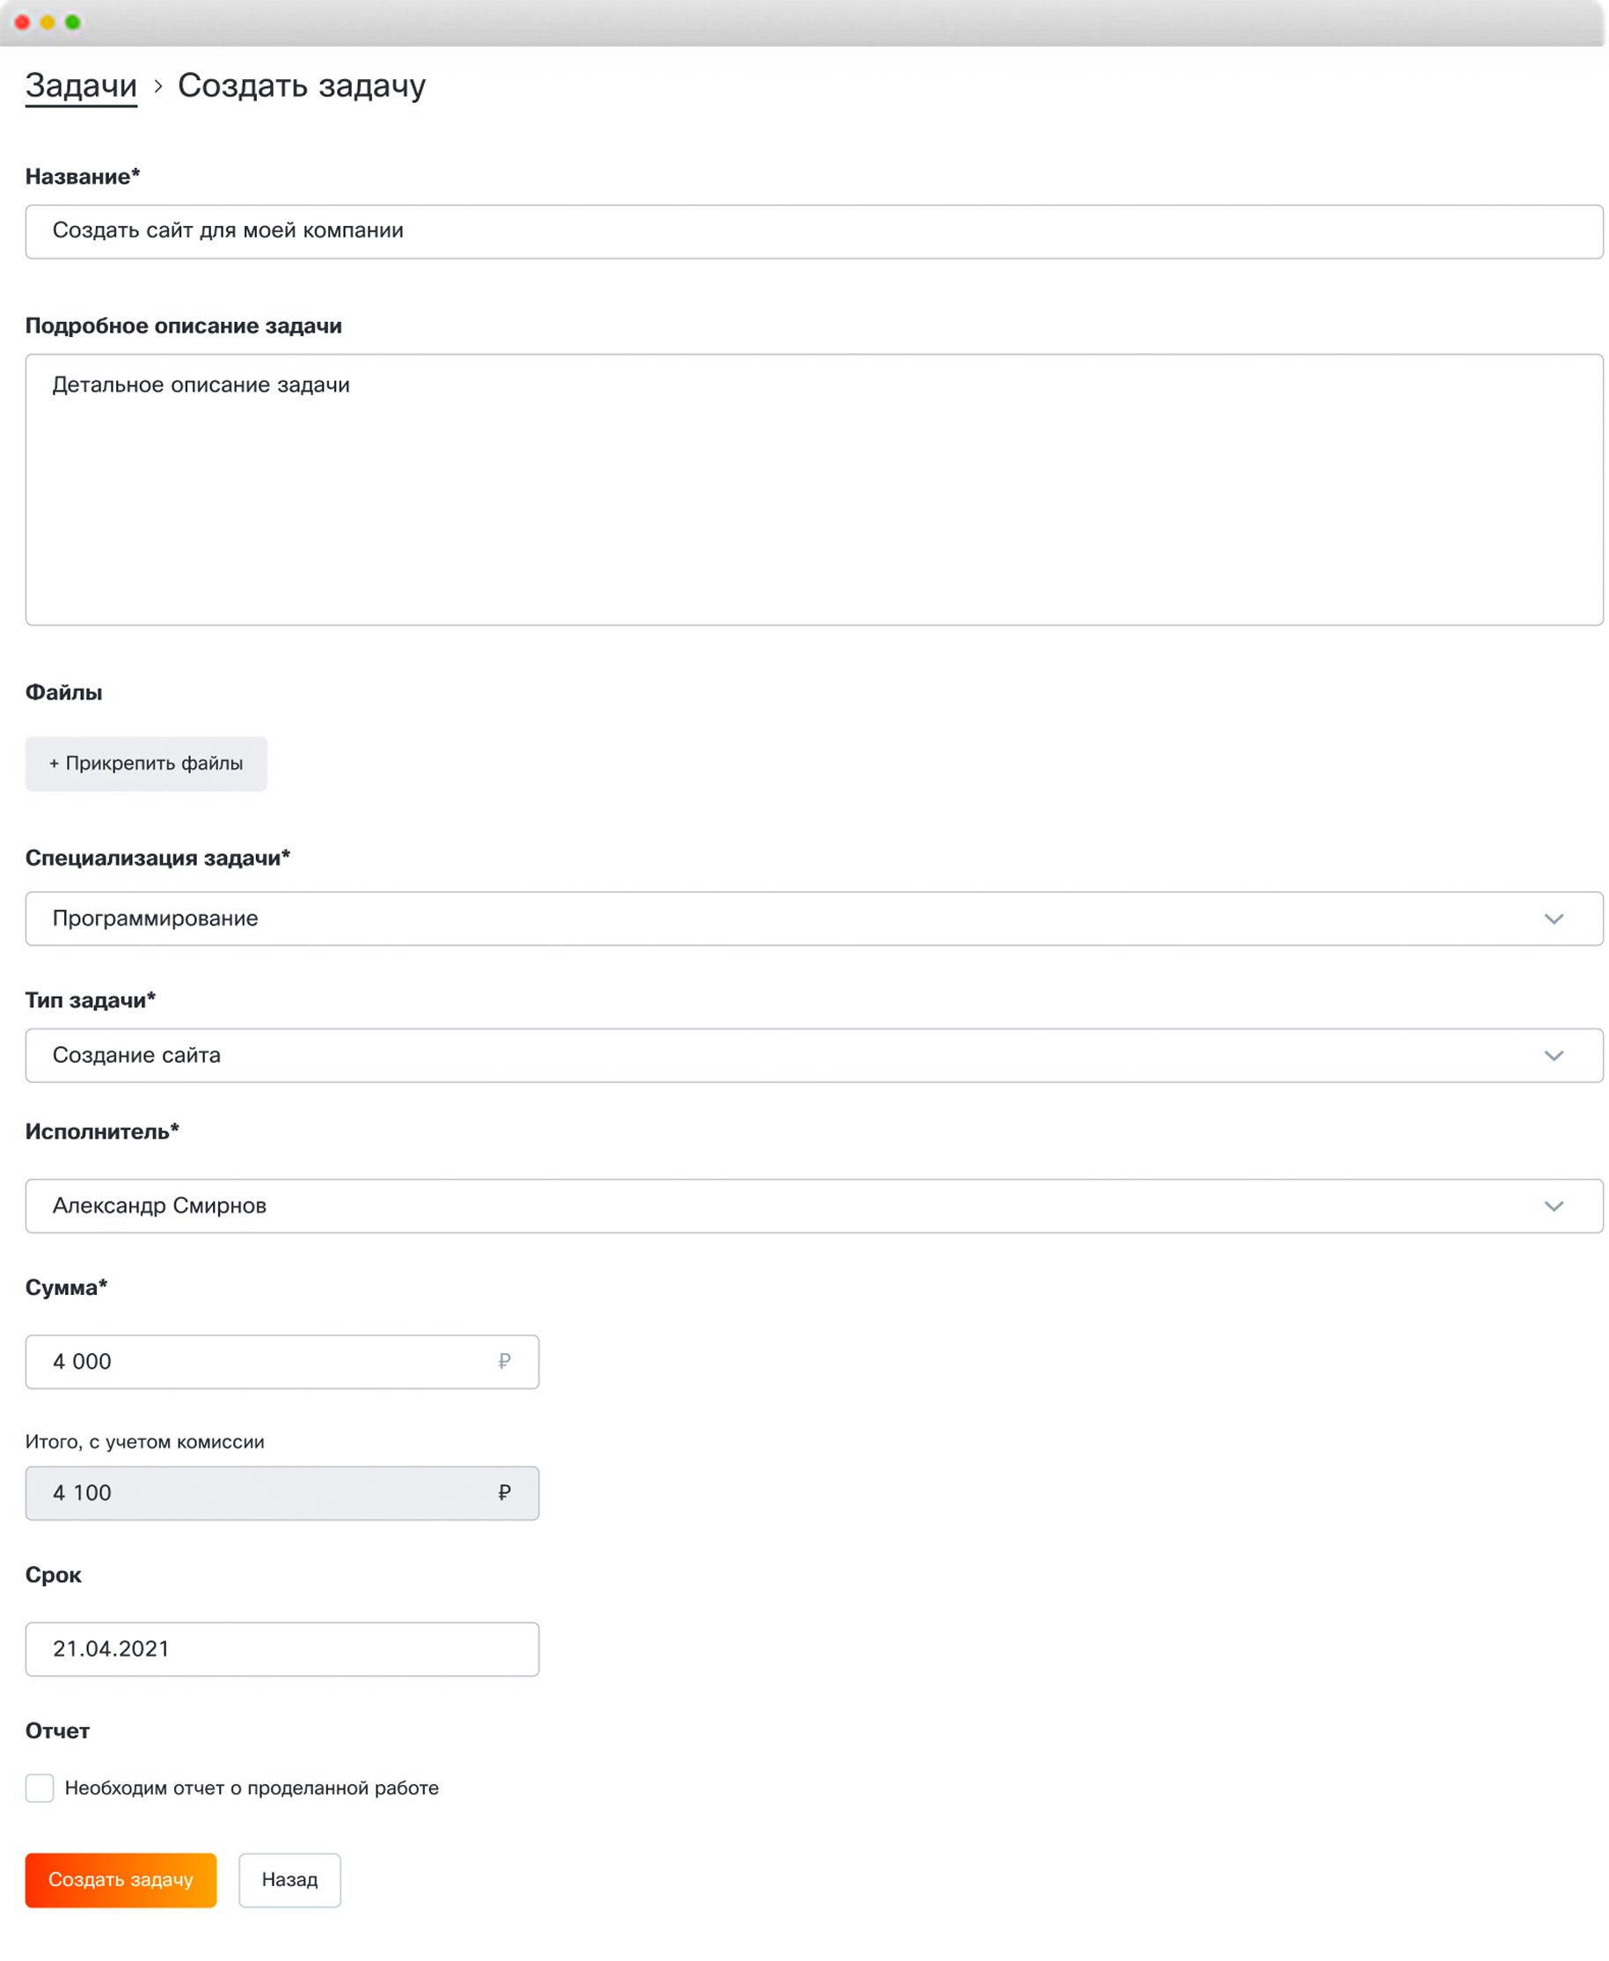
Task: Click the chevron arrow in Тип задачи field
Action: (x=1554, y=1056)
